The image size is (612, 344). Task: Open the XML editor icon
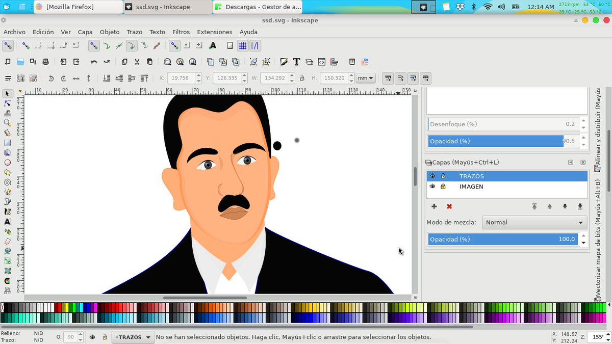click(322, 62)
